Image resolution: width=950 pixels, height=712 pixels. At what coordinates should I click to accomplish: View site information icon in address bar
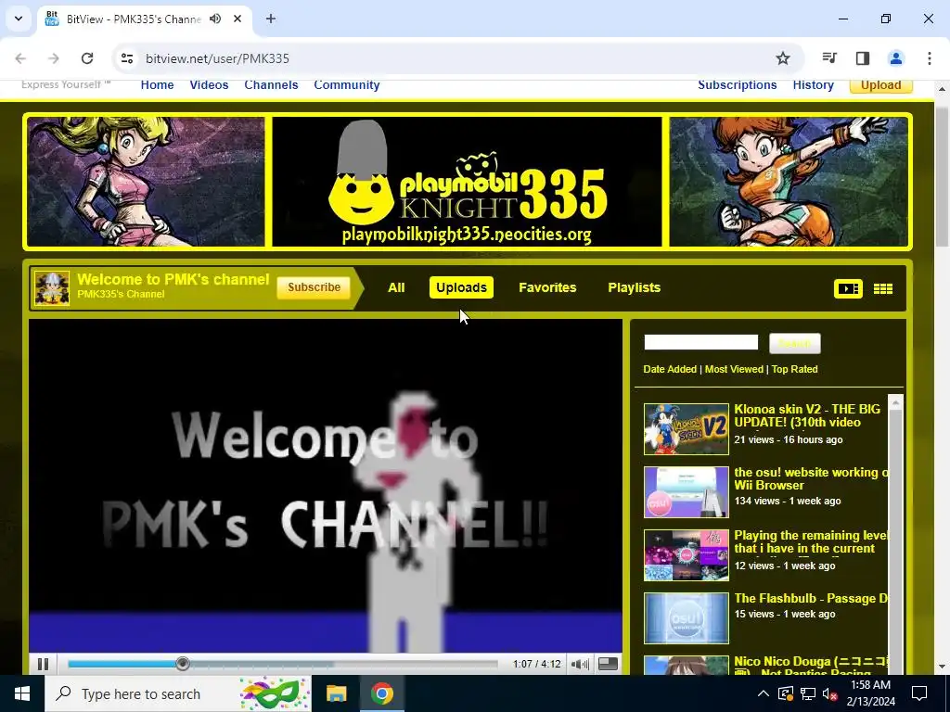point(126,58)
